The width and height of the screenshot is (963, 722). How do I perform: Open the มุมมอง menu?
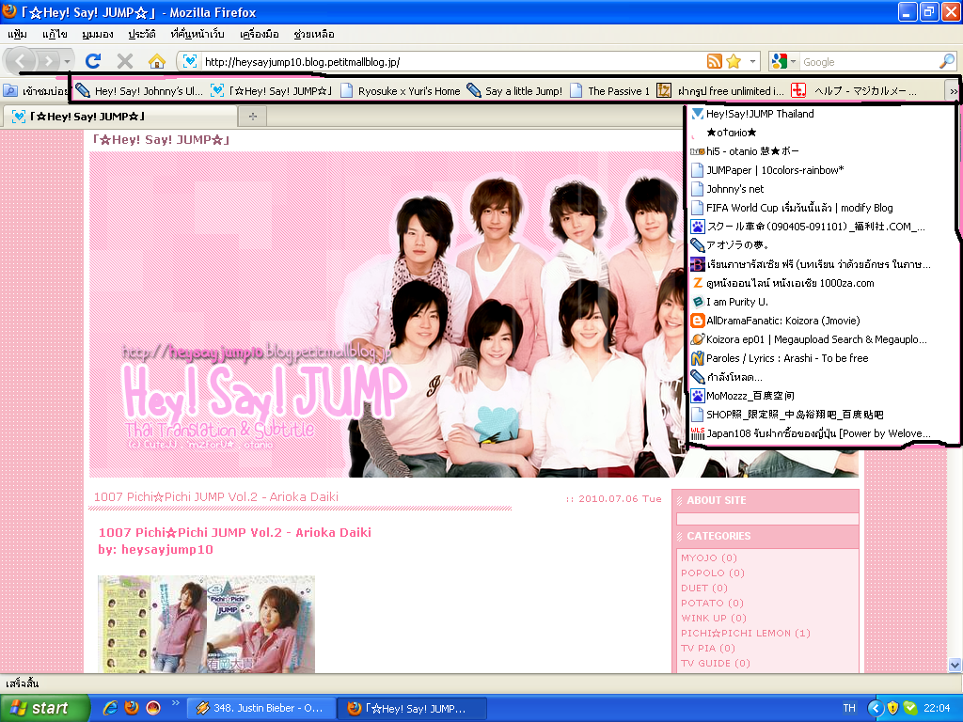point(98,34)
